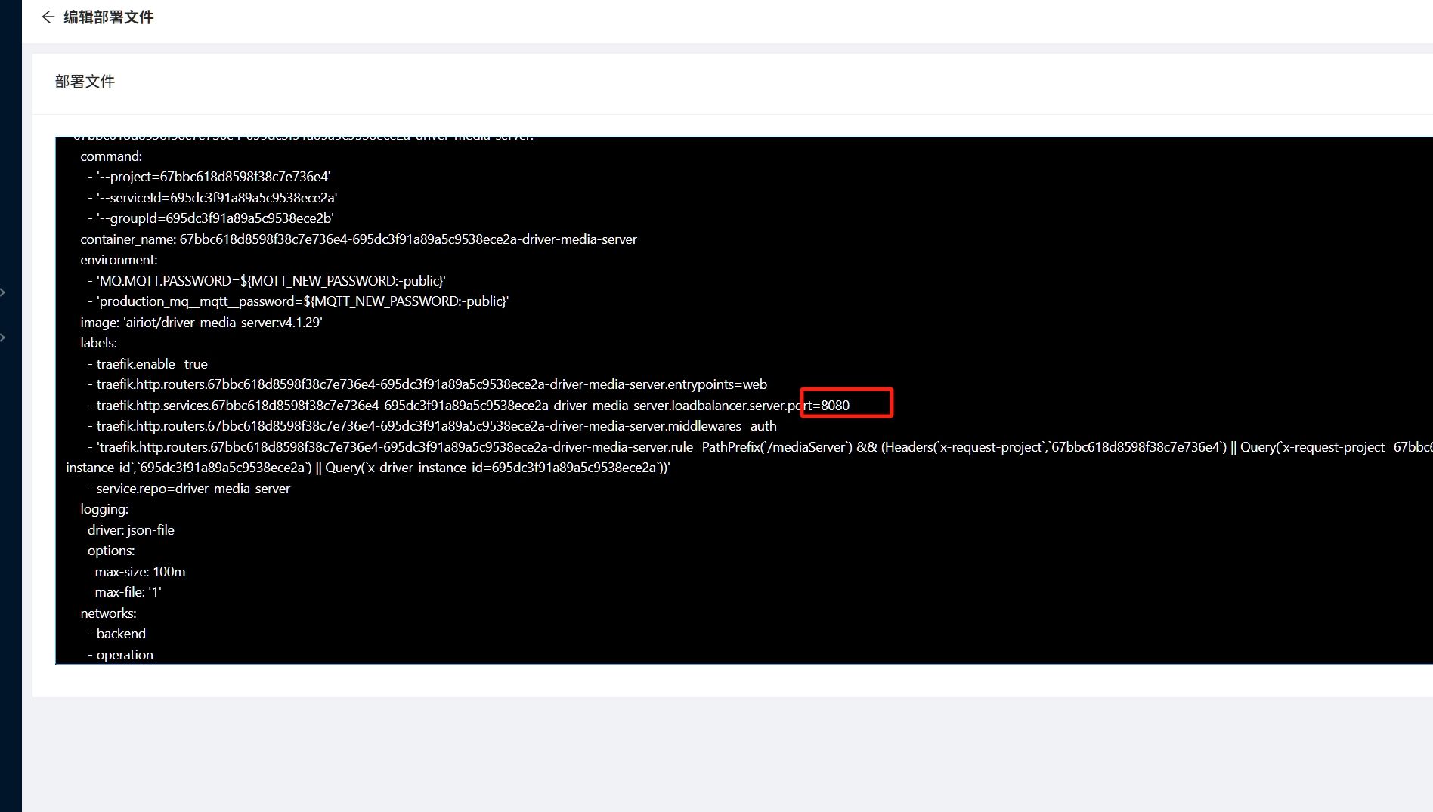Image resolution: width=1433 pixels, height=812 pixels.
Task: Click the image airiot/driver-media-server line
Action: [201, 323]
